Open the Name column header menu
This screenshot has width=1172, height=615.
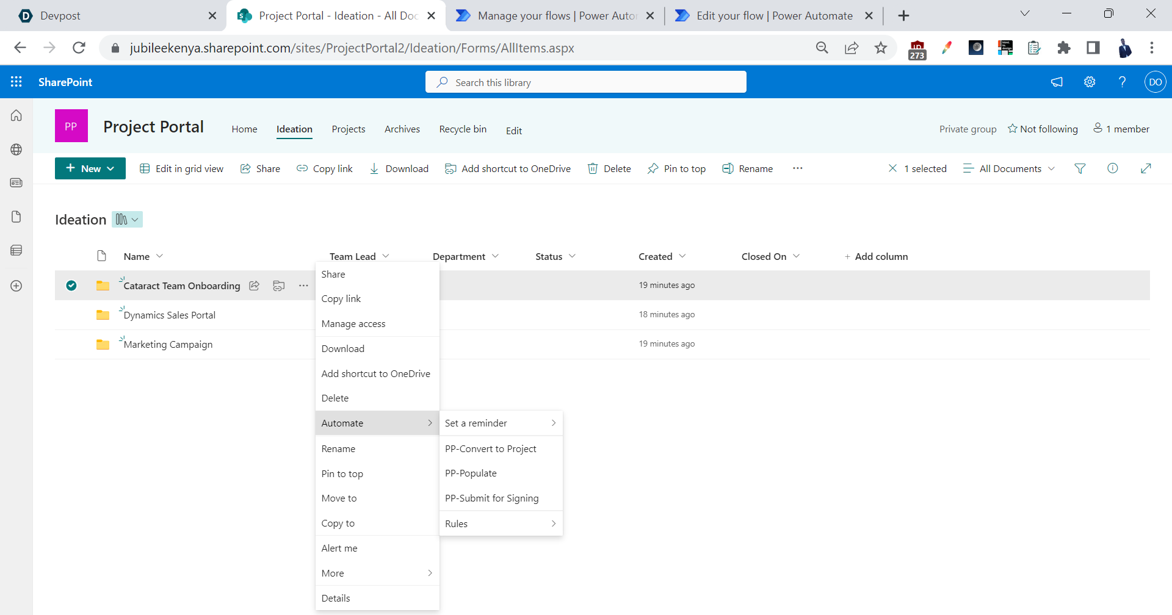(x=143, y=256)
